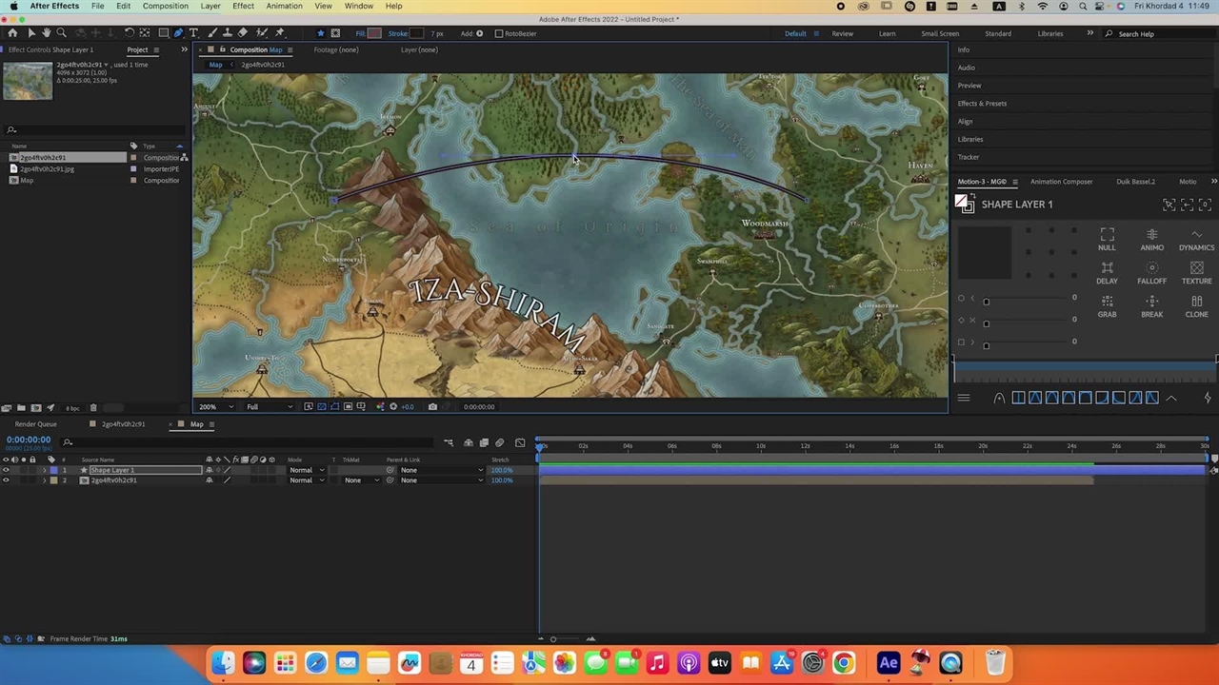Viewport: 1219px width, 685px height.
Task: Launch Chrome from the dock
Action: click(x=844, y=663)
